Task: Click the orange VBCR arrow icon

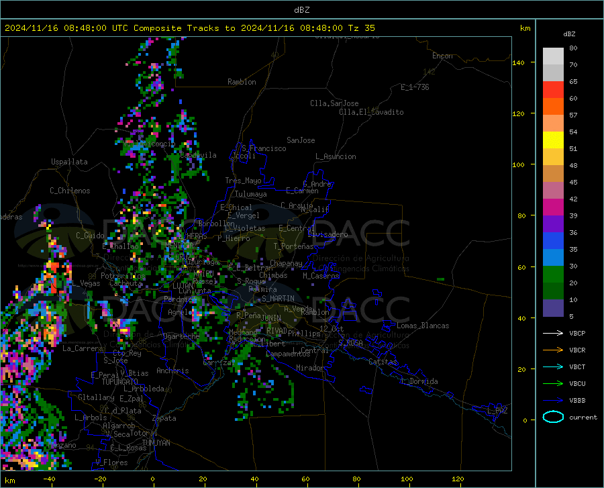Action: [553, 350]
